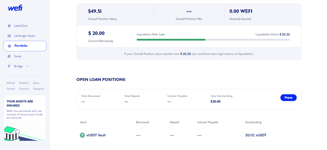Click the wefi logo

(15, 8)
